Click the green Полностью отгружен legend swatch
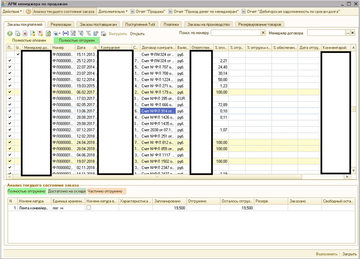360x259 pixels. tap(77, 40)
